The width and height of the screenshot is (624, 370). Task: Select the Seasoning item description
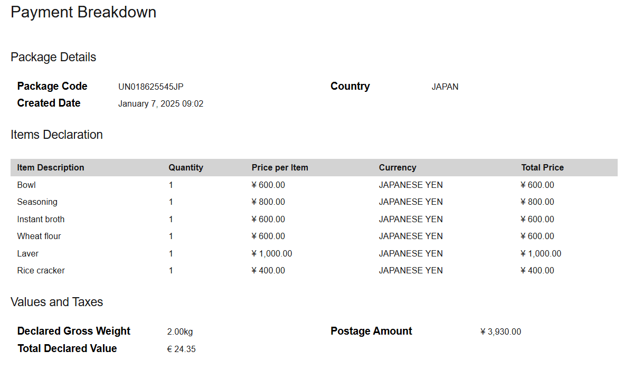point(37,202)
